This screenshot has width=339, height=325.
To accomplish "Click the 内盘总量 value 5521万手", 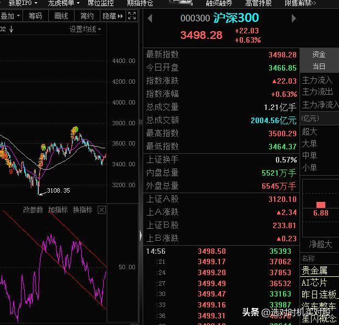I will click(279, 173).
